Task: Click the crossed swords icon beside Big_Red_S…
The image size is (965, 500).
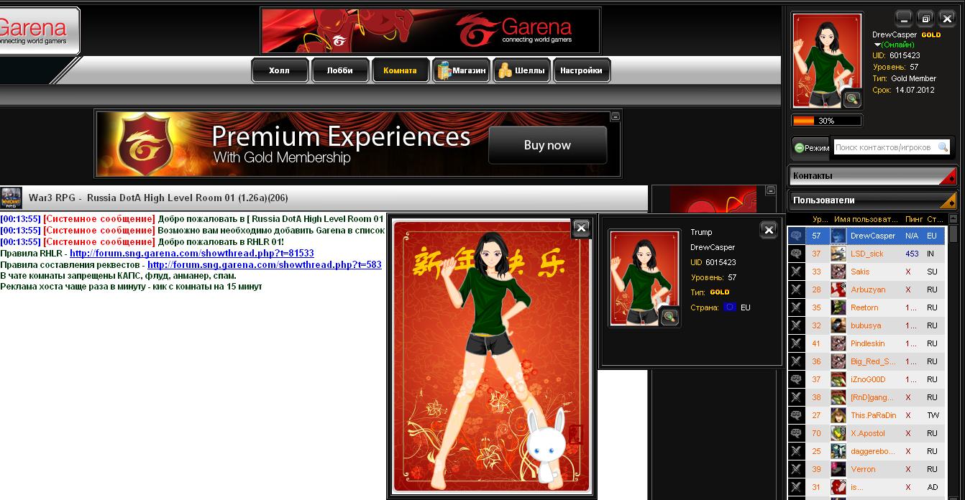Action: (x=796, y=361)
